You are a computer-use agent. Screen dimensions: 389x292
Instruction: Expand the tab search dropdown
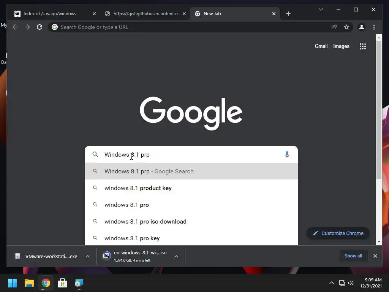pos(321,10)
